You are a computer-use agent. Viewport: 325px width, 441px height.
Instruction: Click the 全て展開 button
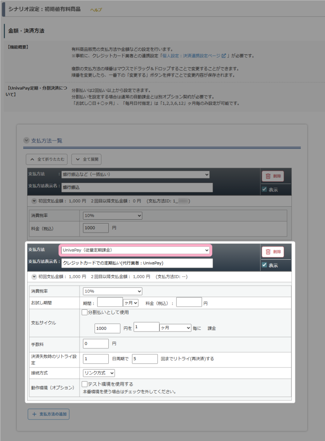click(x=86, y=159)
